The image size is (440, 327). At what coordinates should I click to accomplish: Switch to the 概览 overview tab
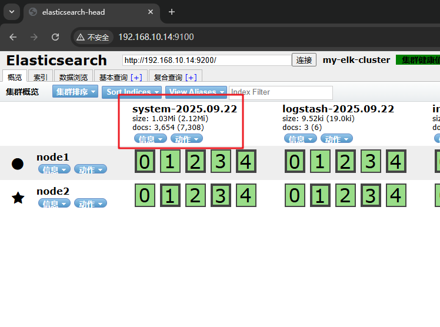click(x=15, y=76)
